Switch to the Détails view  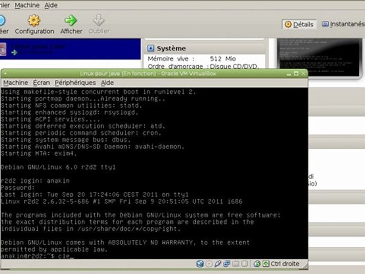(299, 24)
